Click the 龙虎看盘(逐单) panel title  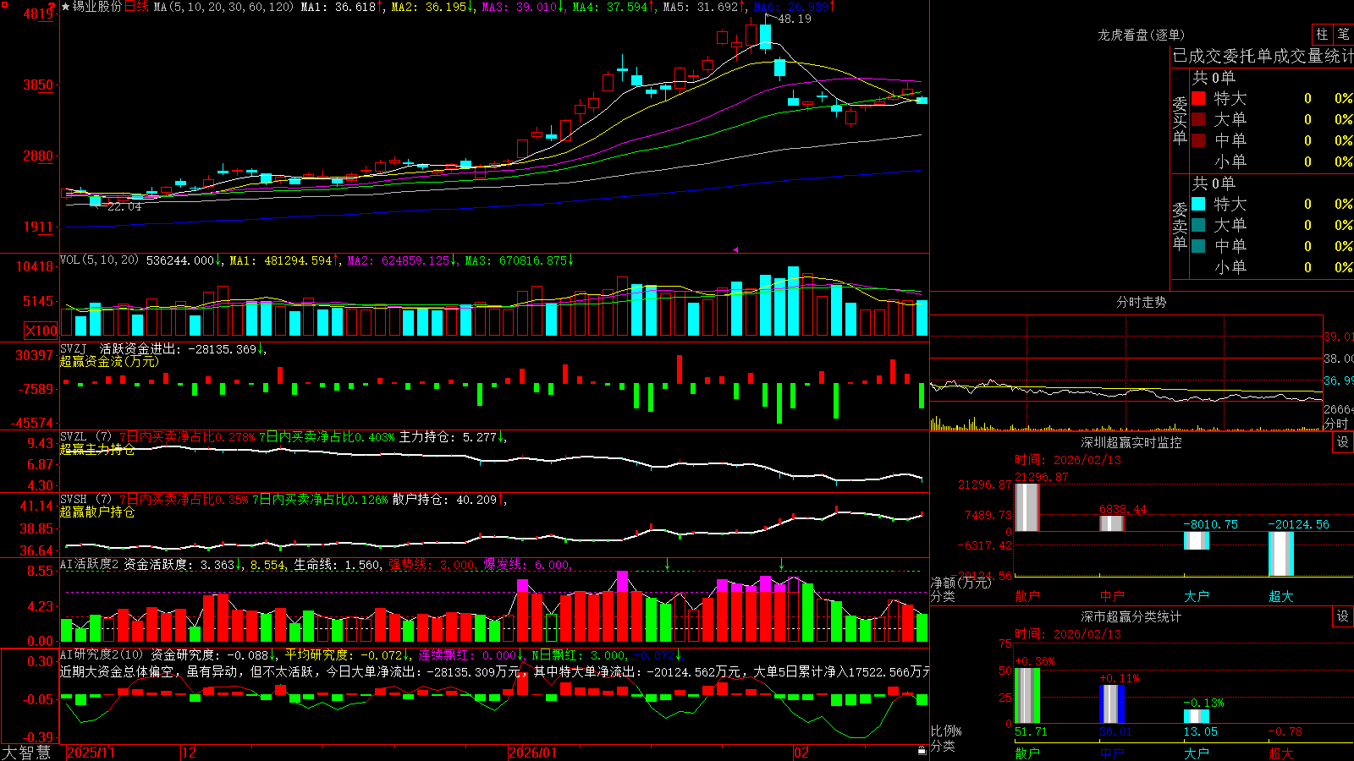coord(1141,35)
